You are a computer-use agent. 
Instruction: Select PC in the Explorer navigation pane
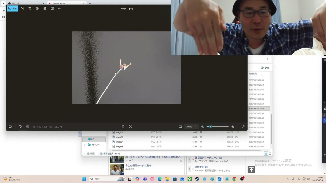[94, 139]
